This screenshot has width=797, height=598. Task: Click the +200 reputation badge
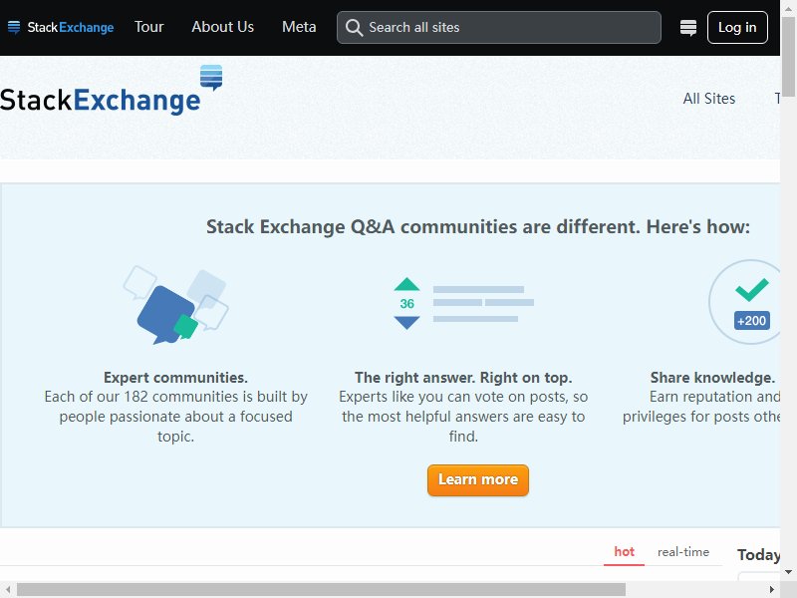tap(752, 321)
